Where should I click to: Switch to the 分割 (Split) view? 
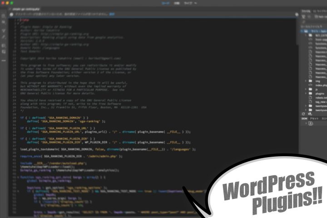177,3
